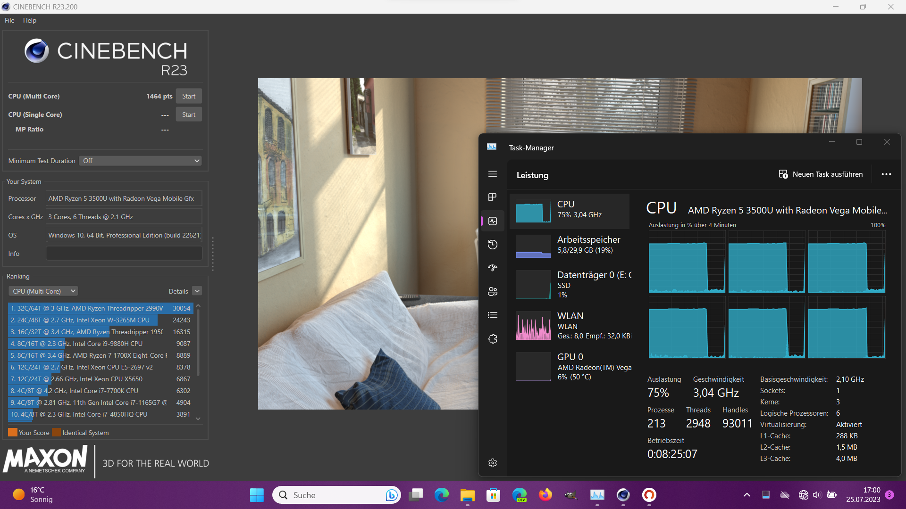This screenshot has height=509, width=906.
Task: Select ranking row Intel Core i7-7700K
Action: pos(101,391)
